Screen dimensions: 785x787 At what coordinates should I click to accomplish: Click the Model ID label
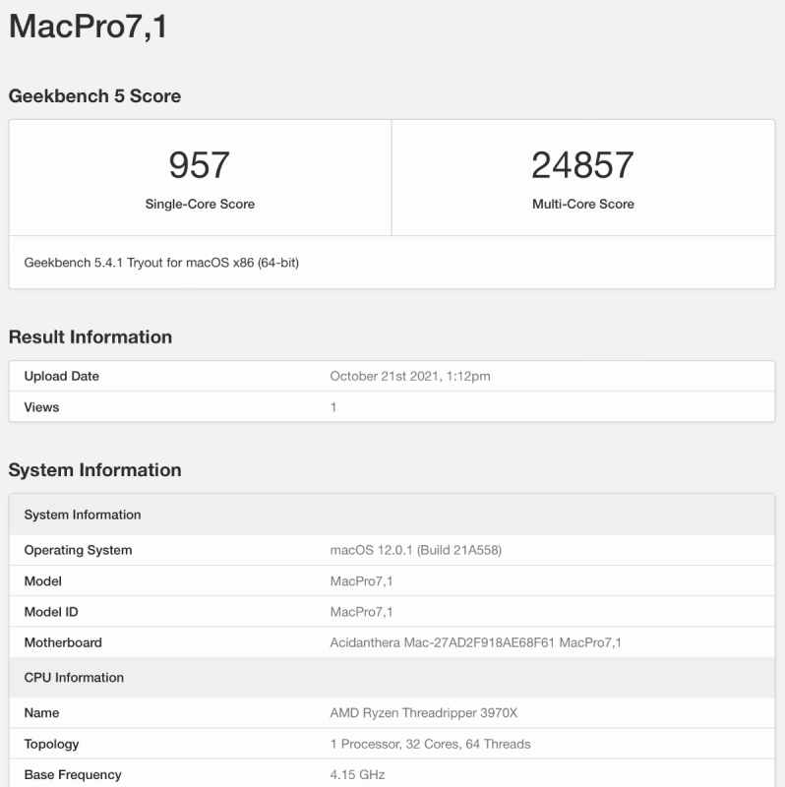51,612
